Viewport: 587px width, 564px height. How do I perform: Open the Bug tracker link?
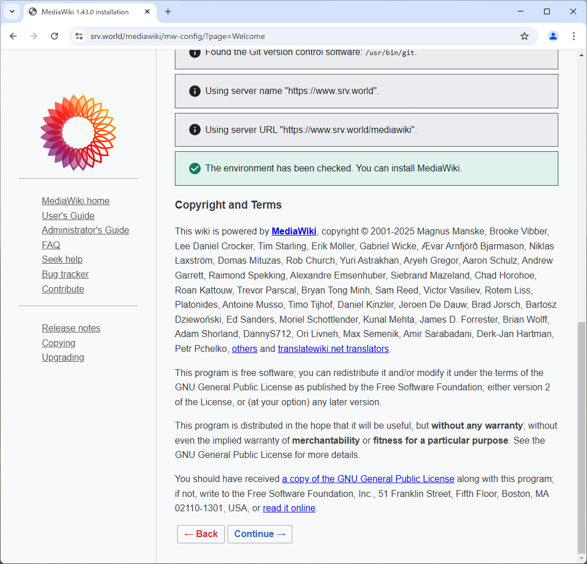[x=65, y=275]
